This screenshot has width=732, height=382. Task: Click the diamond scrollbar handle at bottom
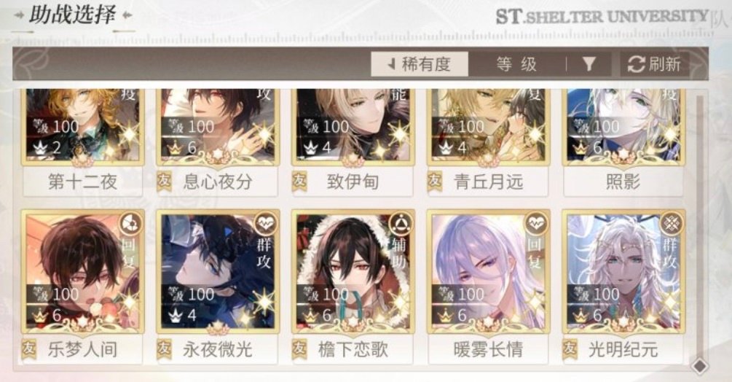coord(699,366)
